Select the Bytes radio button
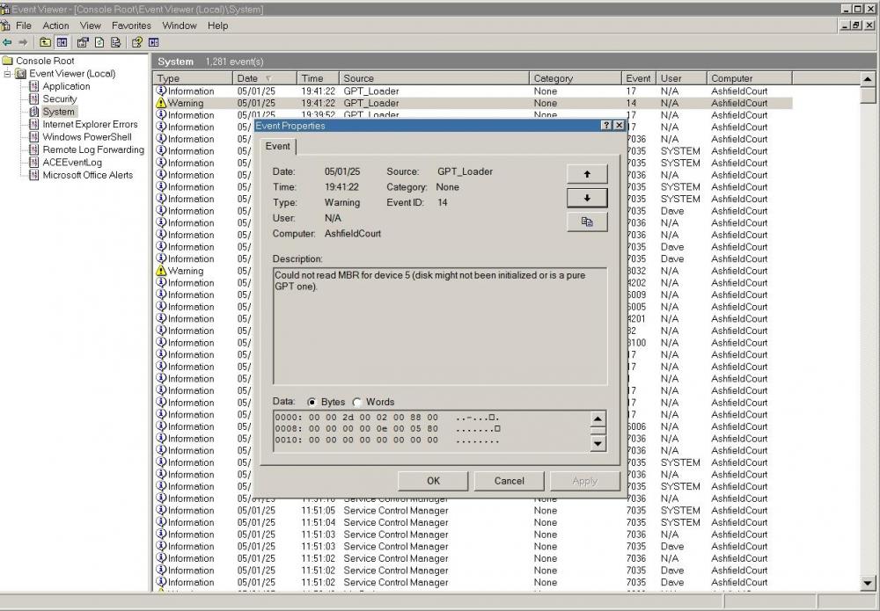 312,403
